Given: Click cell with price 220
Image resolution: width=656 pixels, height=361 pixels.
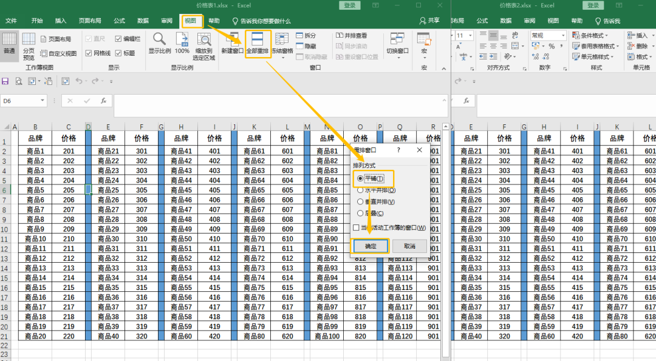Looking at the screenshot, I should (69, 336).
